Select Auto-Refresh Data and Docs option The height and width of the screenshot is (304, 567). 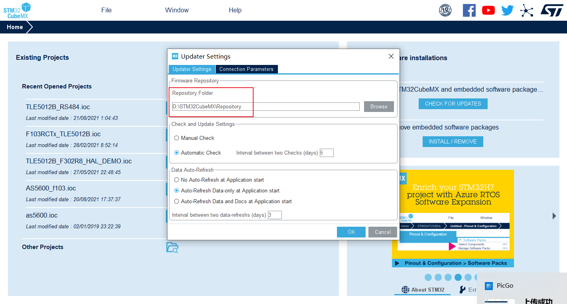click(177, 202)
